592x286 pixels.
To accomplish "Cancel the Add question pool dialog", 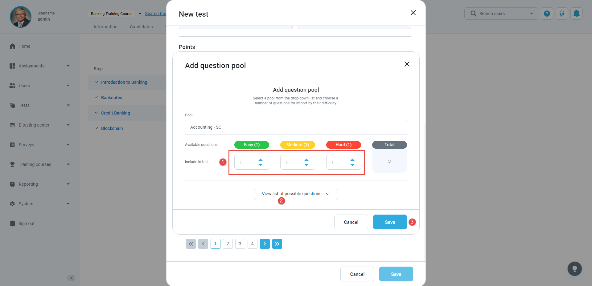I will 351,222.
